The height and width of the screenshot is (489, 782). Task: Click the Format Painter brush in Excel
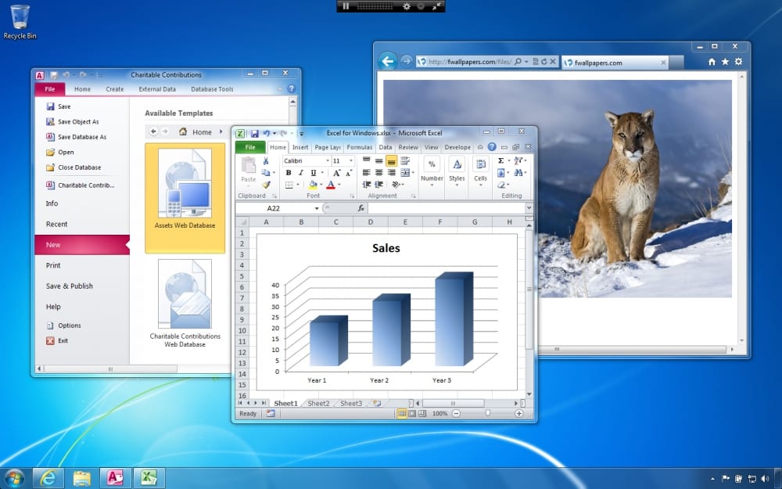[266, 185]
